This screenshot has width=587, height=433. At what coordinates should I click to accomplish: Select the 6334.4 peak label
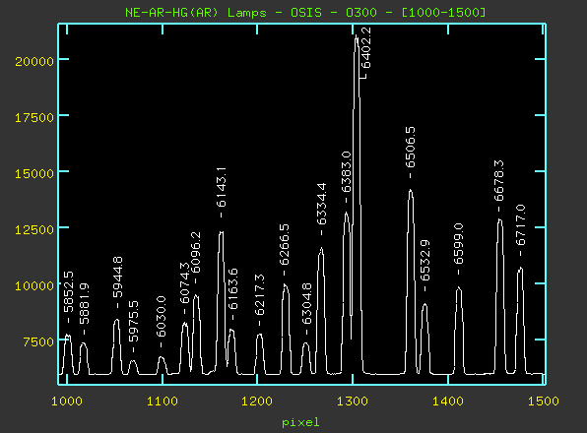[x=322, y=204]
